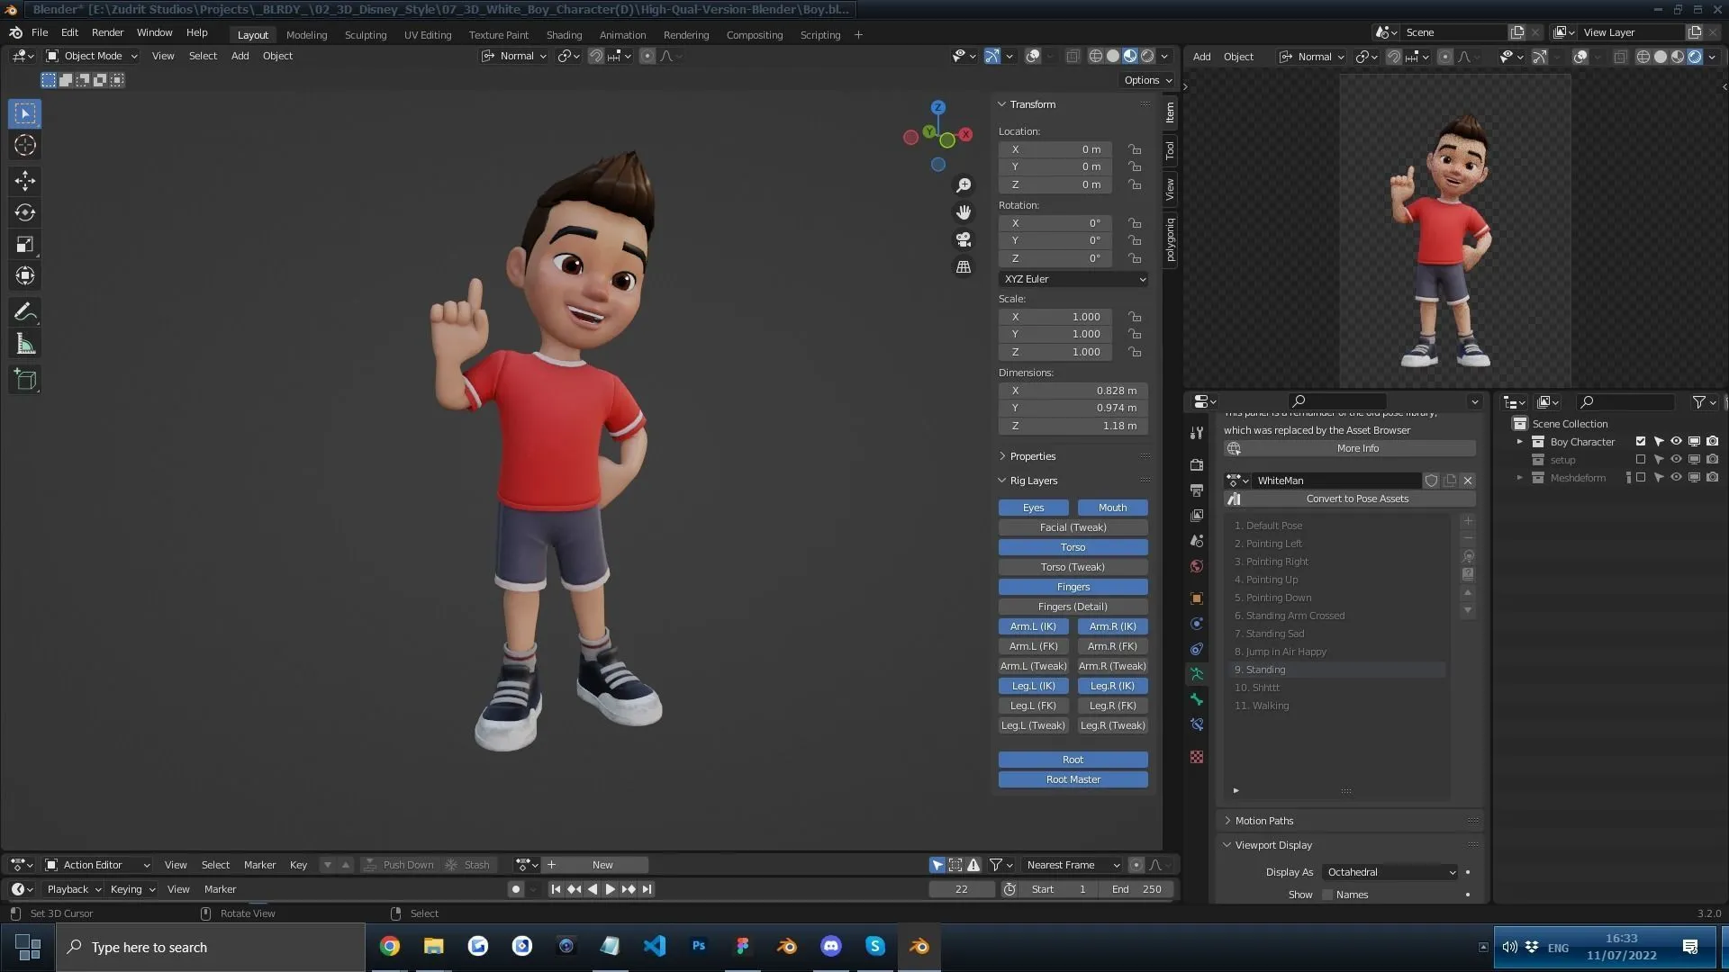Open the XYZ Euler rotation mode dropdown
1729x972 pixels.
[1073, 279]
